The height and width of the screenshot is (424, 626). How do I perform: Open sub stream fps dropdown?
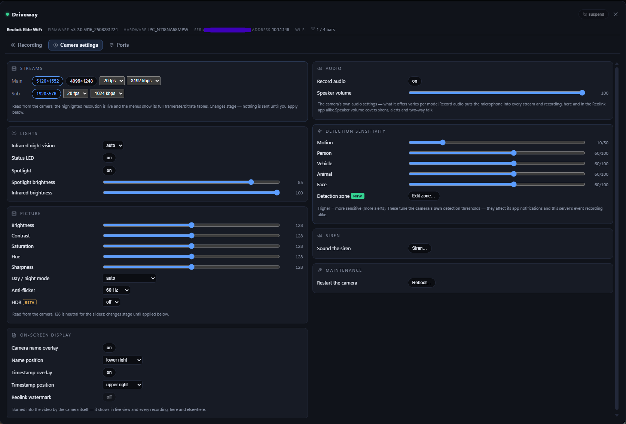coord(76,93)
